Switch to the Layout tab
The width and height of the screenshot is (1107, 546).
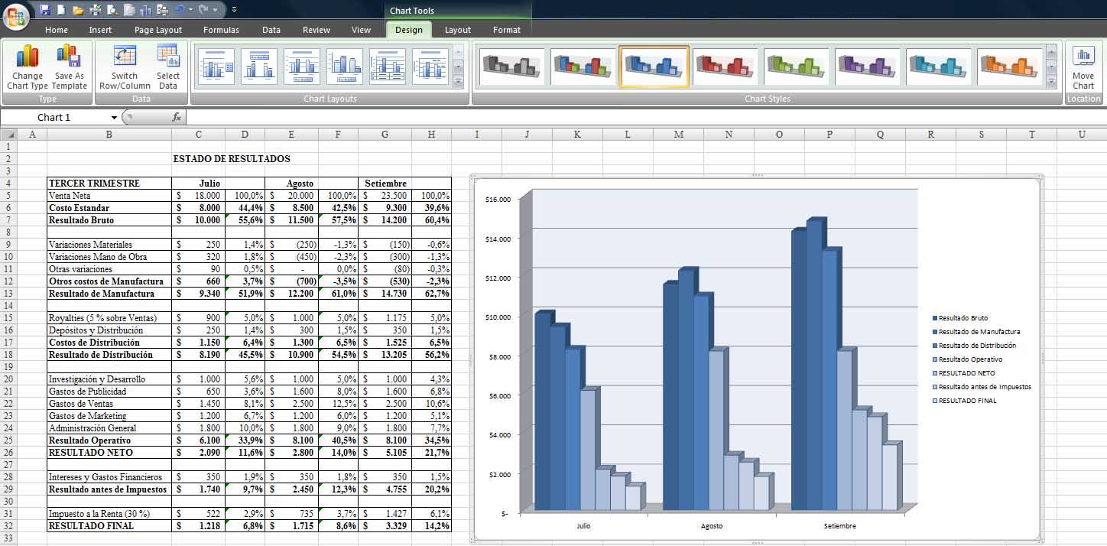tap(457, 30)
